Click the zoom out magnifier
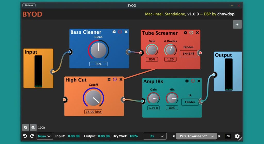 click(x=33, y=127)
